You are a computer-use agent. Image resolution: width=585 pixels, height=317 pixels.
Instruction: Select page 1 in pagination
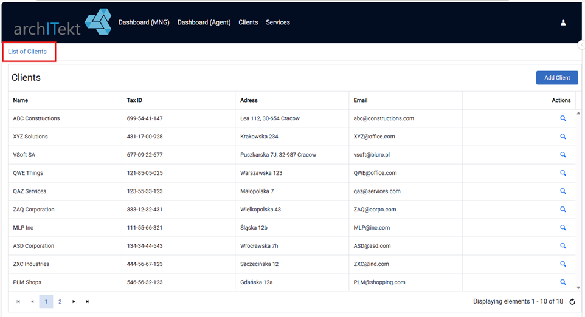click(46, 302)
